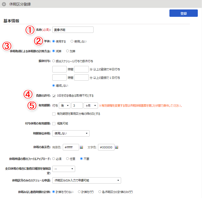
Task: Select 不要 for file upload
Action: 81,159
